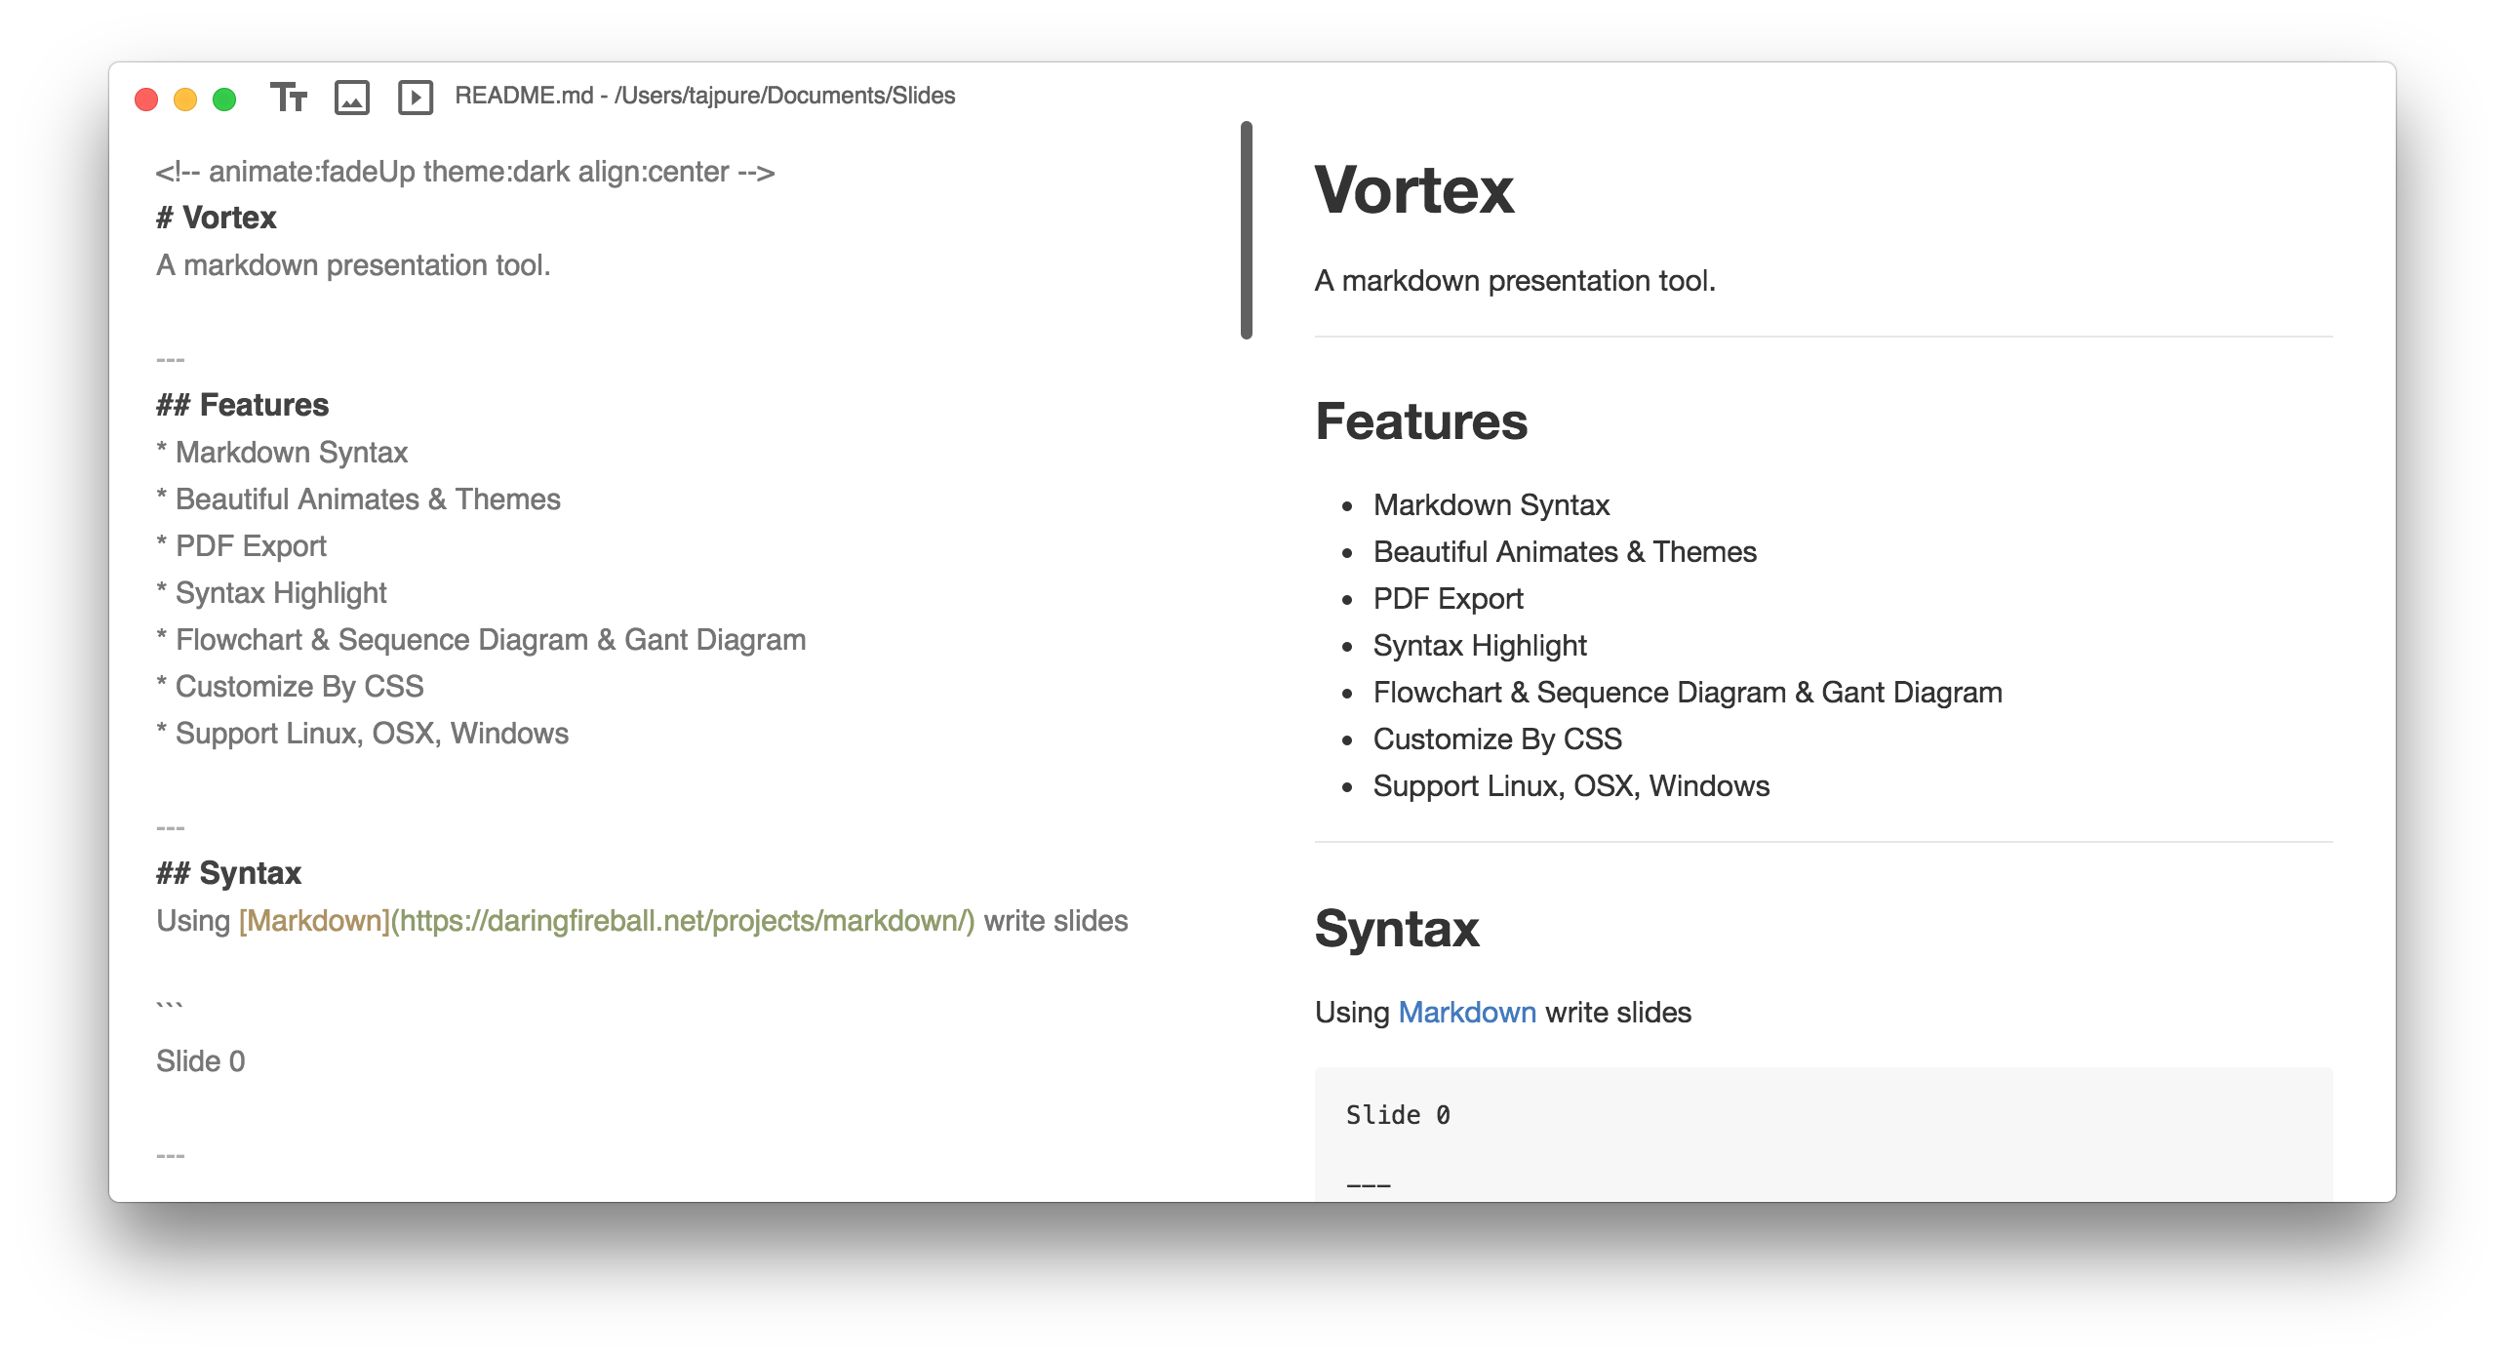Start the presentation with the play icon
Screen dimensions: 2505x1358
point(416,98)
